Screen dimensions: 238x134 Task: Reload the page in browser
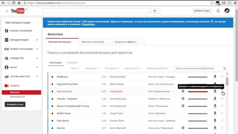[14, 3]
